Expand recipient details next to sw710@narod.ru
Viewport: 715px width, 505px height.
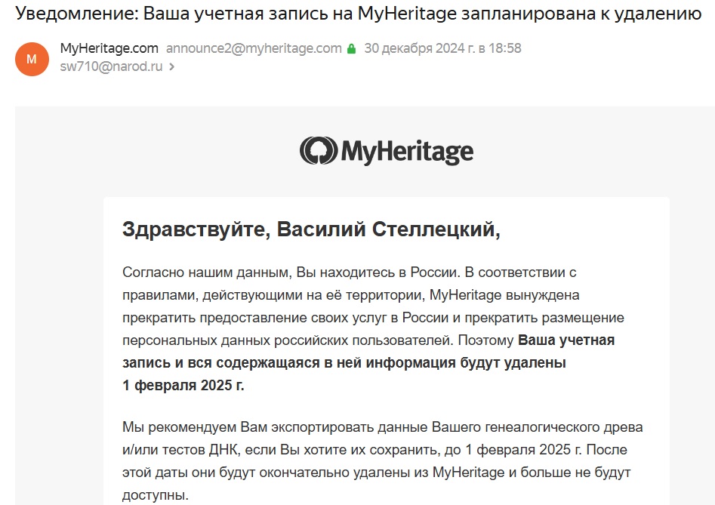[x=171, y=67]
